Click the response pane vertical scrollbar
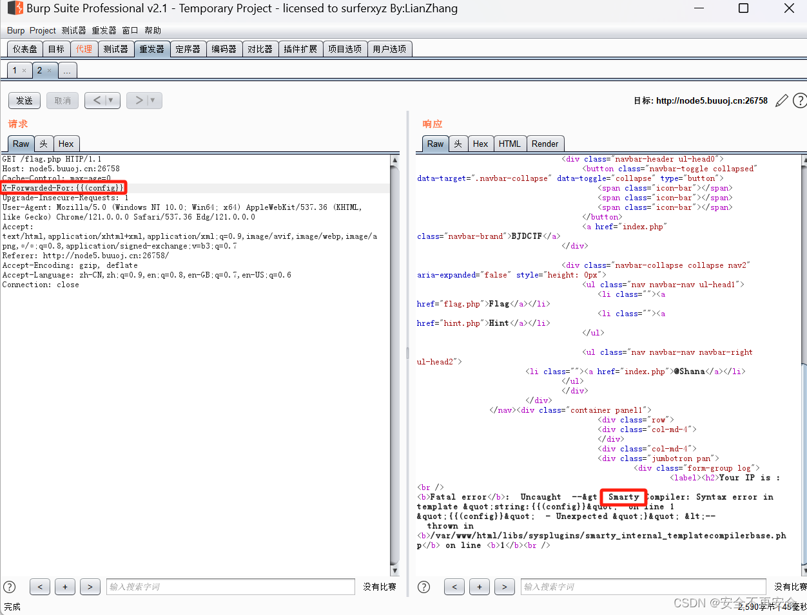Viewport: 807px width, 615px height. pyautogui.click(x=804, y=364)
